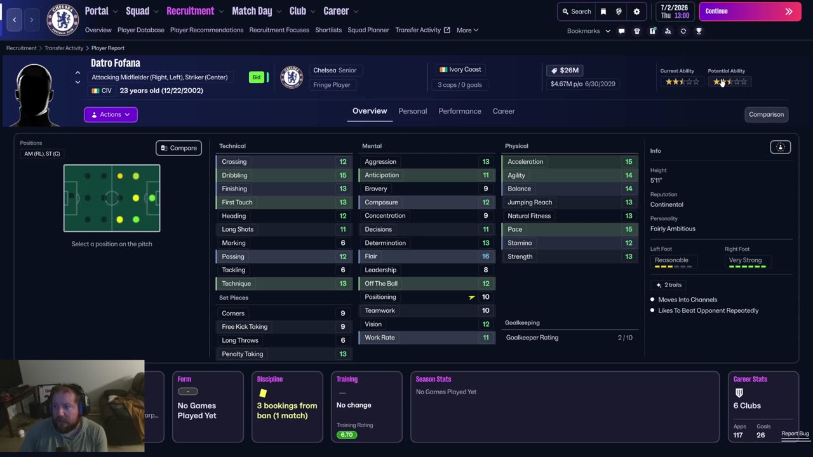The width and height of the screenshot is (813, 457).
Task: Open Player Recommendations page
Action: (x=206, y=30)
